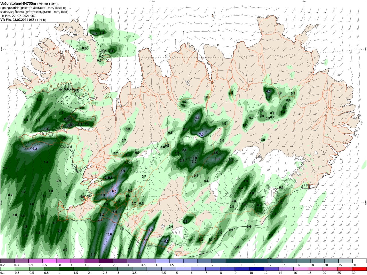Image resolution: width=367 pixels, height=275 pixels.
Task: Click the 20W longitude label
Action: 153,1
